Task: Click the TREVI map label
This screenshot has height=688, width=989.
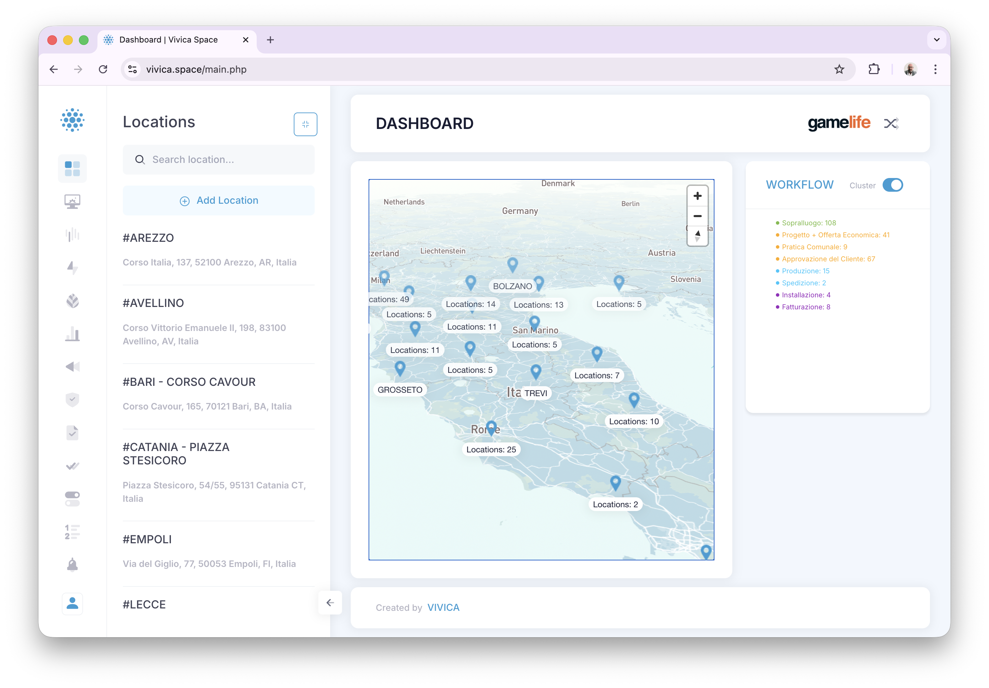Action: (535, 393)
